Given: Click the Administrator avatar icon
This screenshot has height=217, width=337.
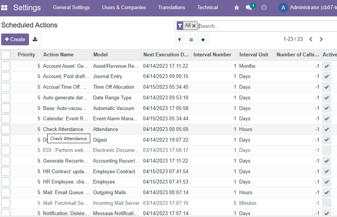Looking at the screenshot, I should (283, 8).
